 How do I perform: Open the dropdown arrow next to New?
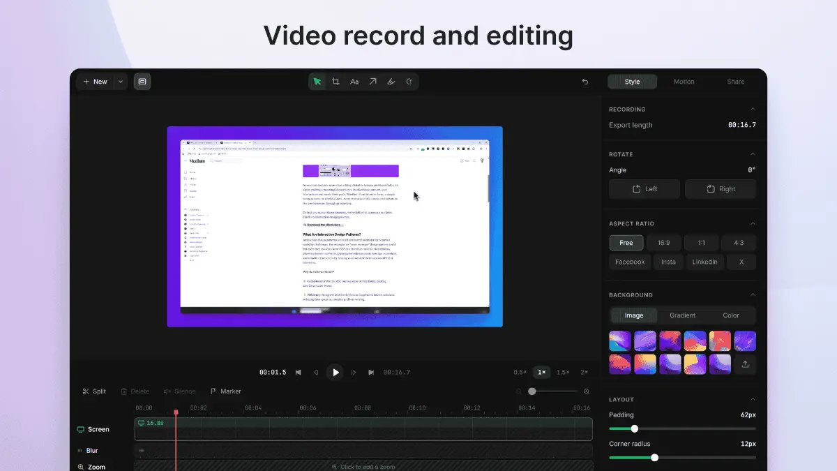pyautogui.click(x=121, y=82)
